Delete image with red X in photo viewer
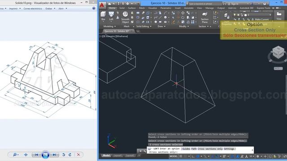The height and width of the screenshot is (161, 287). tap(78, 155)
